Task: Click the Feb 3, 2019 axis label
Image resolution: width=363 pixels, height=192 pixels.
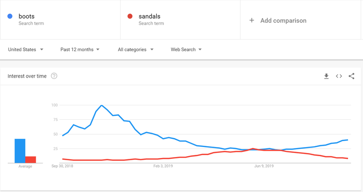Action: 163,167
